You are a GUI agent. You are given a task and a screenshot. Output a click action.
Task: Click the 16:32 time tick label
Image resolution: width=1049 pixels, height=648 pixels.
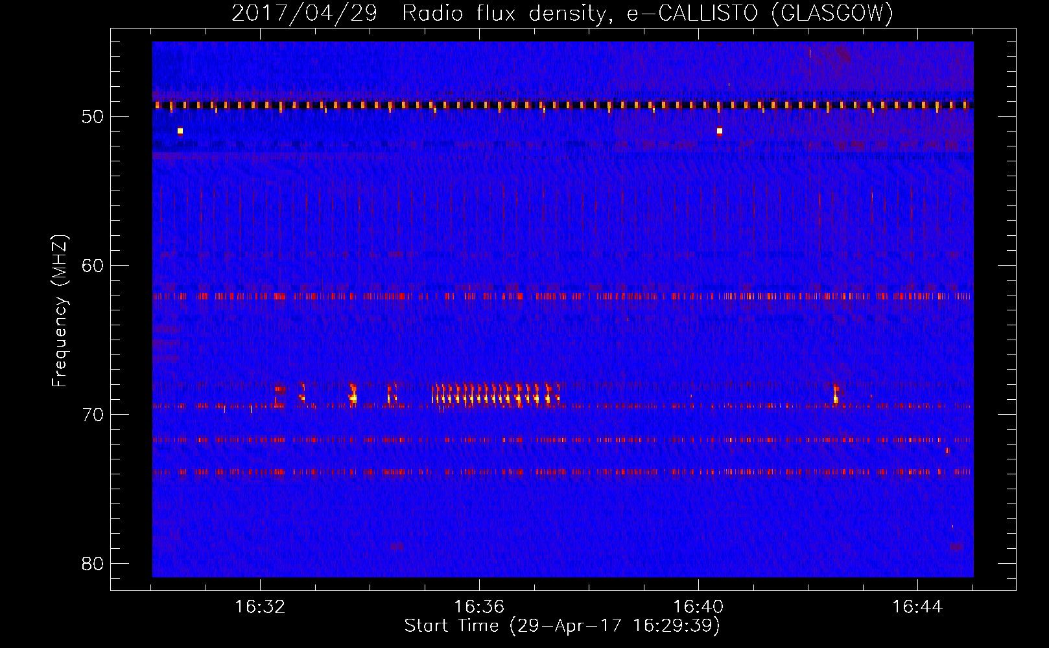[260, 607]
